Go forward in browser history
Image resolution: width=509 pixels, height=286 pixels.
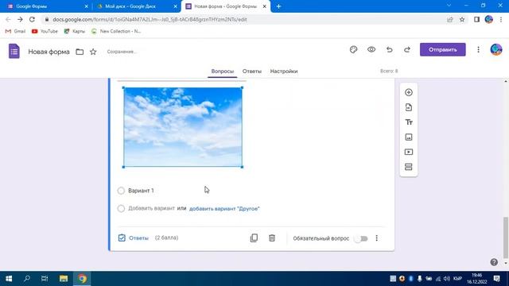coord(20,19)
